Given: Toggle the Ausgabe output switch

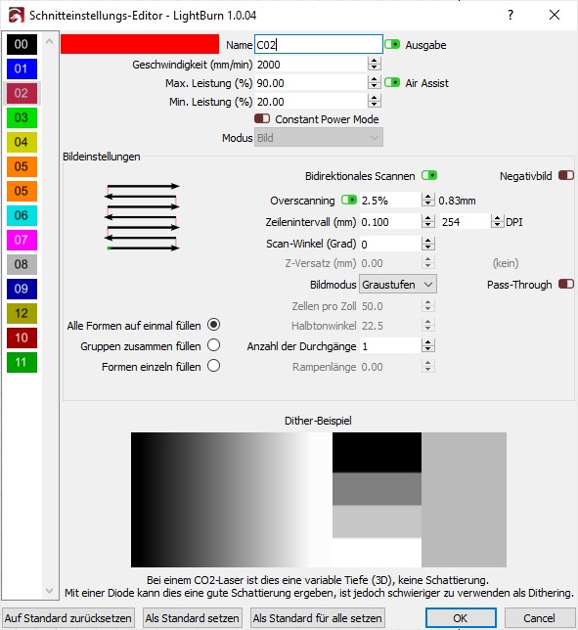Looking at the screenshot, I should click(392, 44).
